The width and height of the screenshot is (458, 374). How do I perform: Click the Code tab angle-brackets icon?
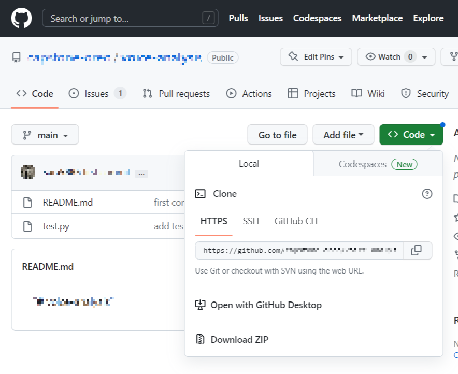coord(21,93)
